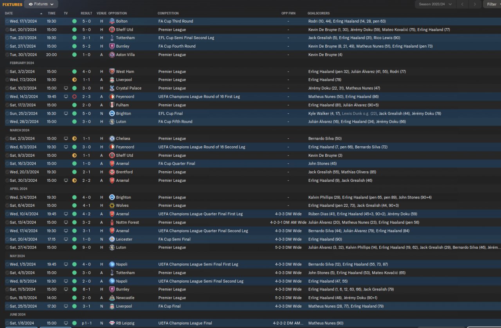Click the draw indicator on the Chelsea row

(74, 138)
